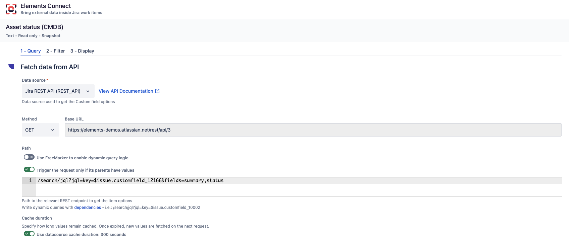Click the external link icon beside API Documentation
The width and height of the screenshot is (569, 241).
click(157, 91)
